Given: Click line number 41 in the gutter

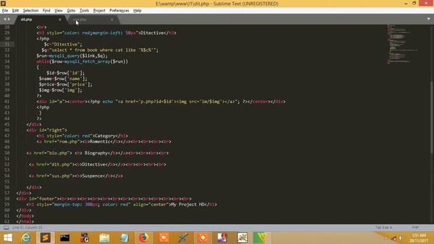Looking at the screenshot, I should [7, 102].
